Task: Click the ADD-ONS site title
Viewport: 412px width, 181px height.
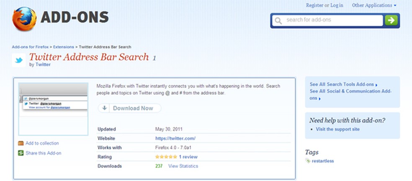Action: click(x=75, y=18)
